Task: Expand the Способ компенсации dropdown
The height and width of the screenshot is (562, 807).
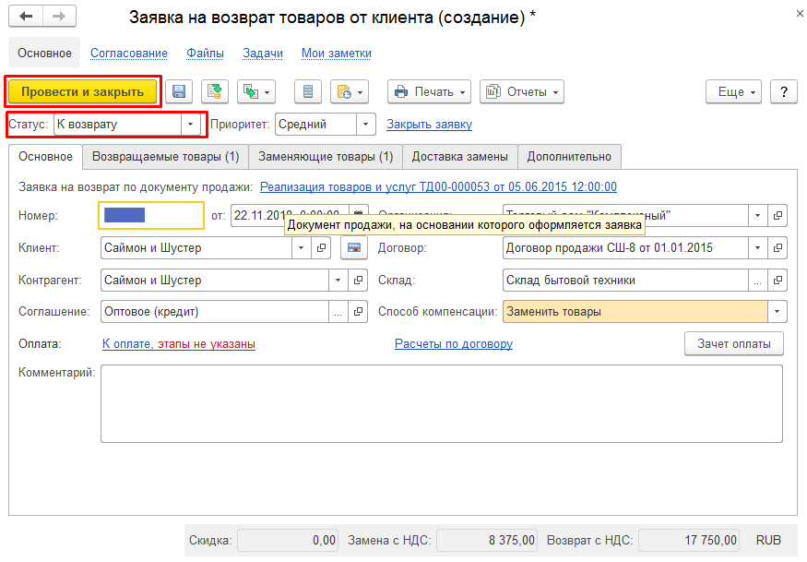Action: [x=777, y=312]
